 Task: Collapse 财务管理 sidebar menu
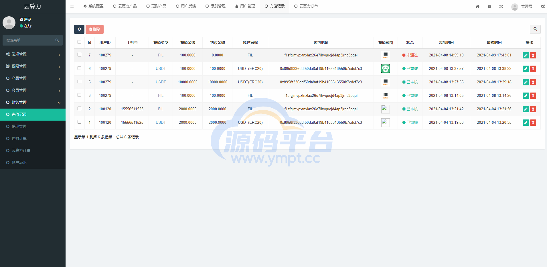[33, 103]
